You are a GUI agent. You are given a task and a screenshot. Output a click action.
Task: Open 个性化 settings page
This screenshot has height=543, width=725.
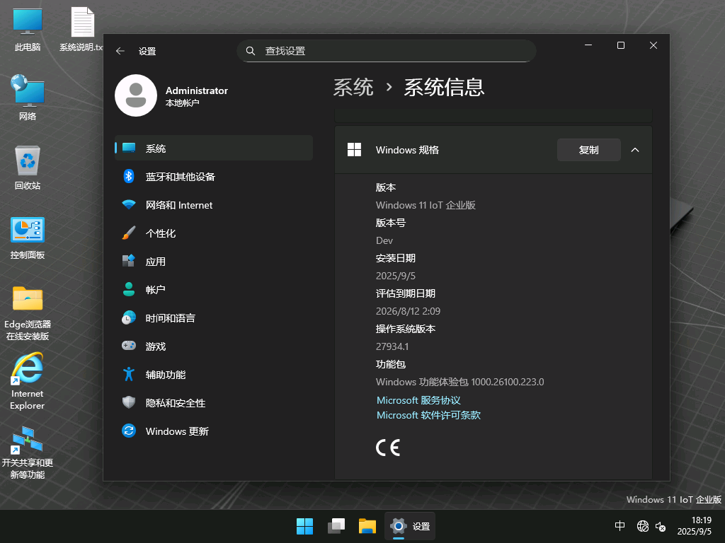[x=214, y=233]
